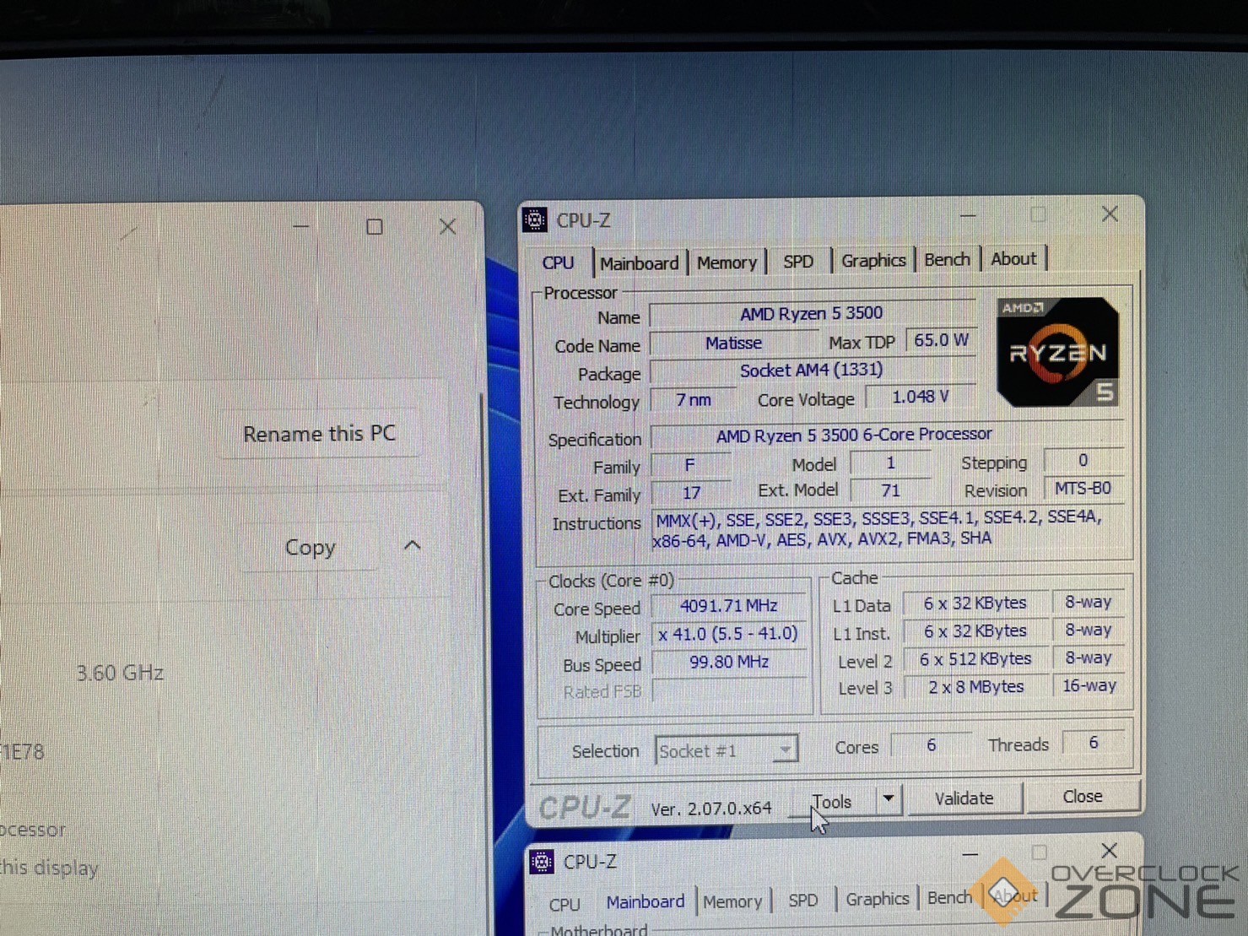Collapse the section chevron next to Copy
Screen dimensions: 1248x936
413,546
